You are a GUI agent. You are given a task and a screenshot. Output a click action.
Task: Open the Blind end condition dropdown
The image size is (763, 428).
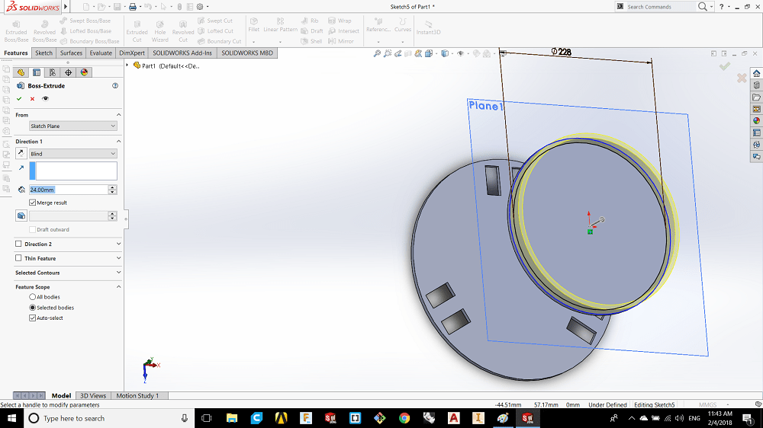point(73,154)
